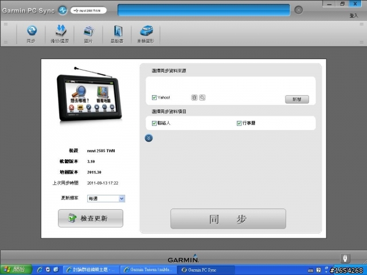Click the keyboard tray icon in taskbar
This screenshot has width=367, height=275.
point(311,270)
